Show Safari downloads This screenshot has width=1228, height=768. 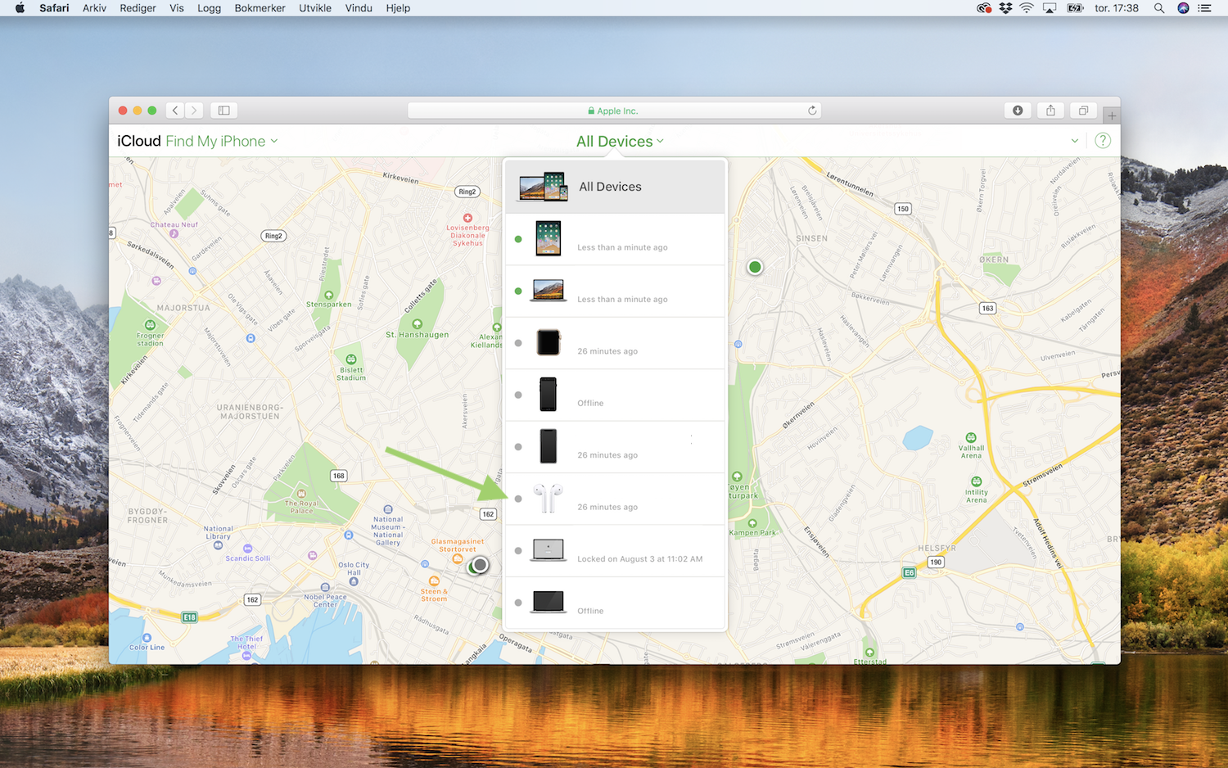1018,111
